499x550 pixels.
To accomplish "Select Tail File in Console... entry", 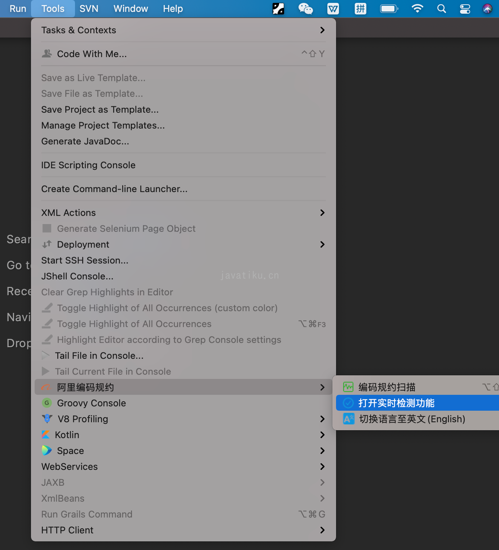I will (x=184, y=355).
